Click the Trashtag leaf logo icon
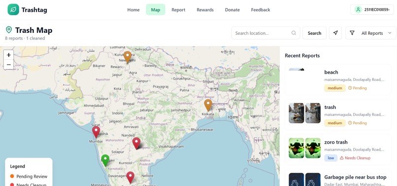This screenshot has width=397, height=186. [13, 10]
